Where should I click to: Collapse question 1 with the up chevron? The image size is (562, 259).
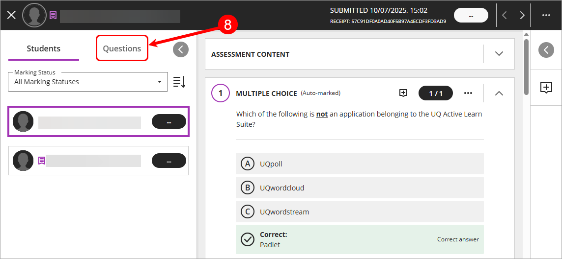pos(499,93)
